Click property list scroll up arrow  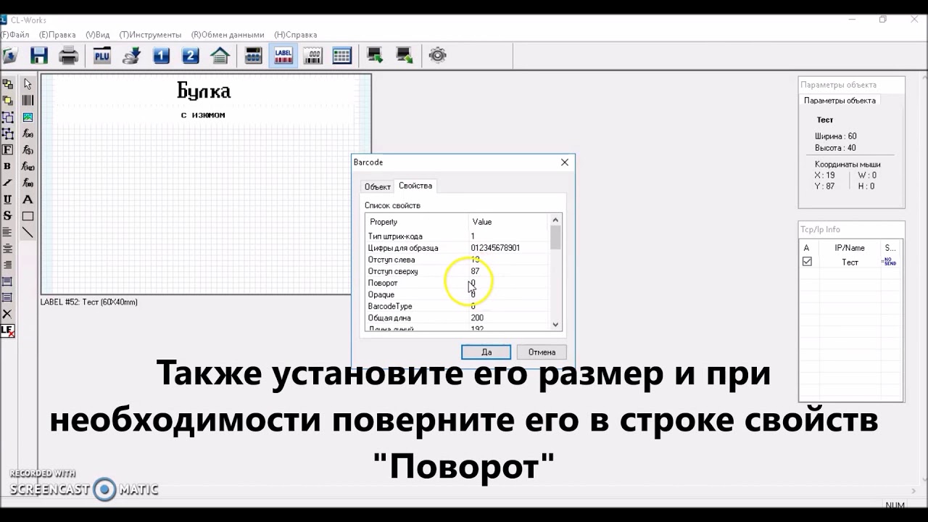coord(556,220)
